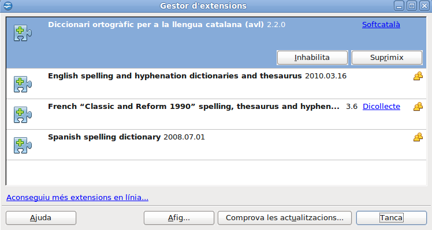Image resolution: width=432 pixels, height=230 pixels.
Task: Click version number 2010.03.16
Action: click(x=326, y=76)
